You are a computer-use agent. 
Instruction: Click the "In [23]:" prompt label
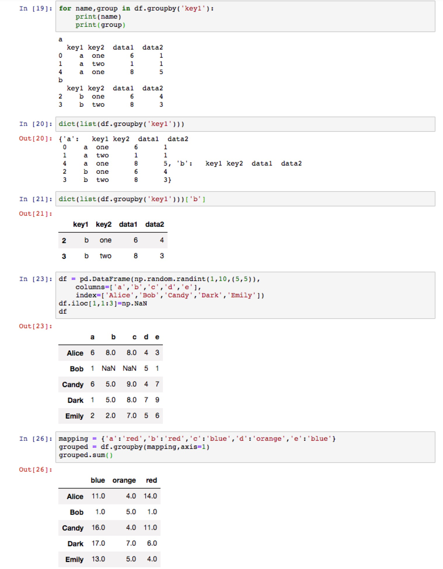(36, 279)
